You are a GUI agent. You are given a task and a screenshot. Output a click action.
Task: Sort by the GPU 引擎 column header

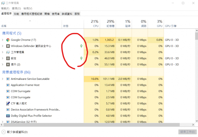(x=171, y=26)
